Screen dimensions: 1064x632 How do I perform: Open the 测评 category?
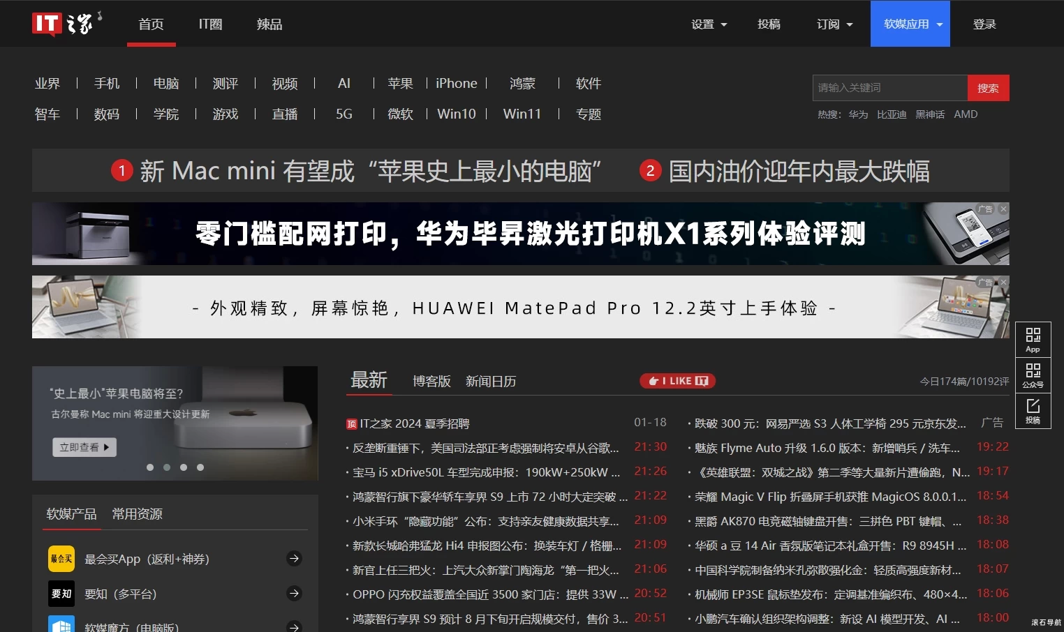coord(226,83)
